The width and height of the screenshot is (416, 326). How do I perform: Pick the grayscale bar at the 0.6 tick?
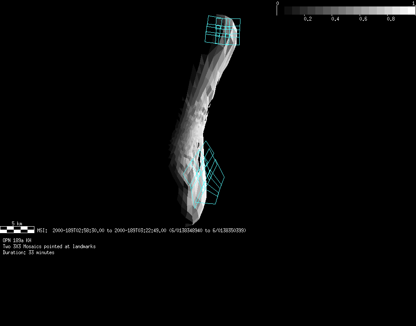tap(363, 11)
